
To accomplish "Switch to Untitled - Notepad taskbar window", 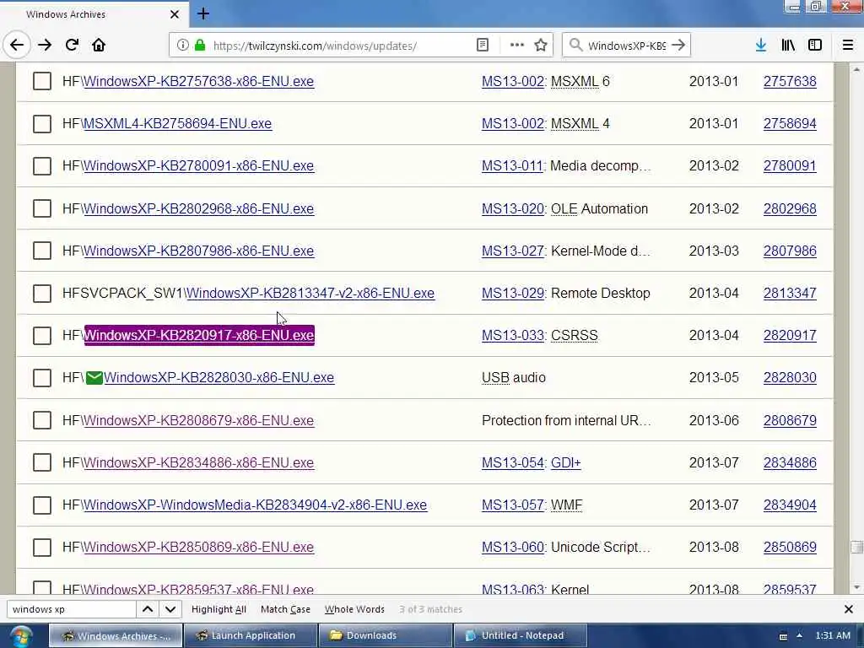I will point(520,636).
